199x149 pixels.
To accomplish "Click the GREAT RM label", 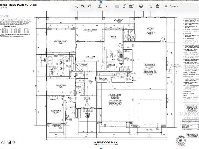I will (x=90, y=57).
